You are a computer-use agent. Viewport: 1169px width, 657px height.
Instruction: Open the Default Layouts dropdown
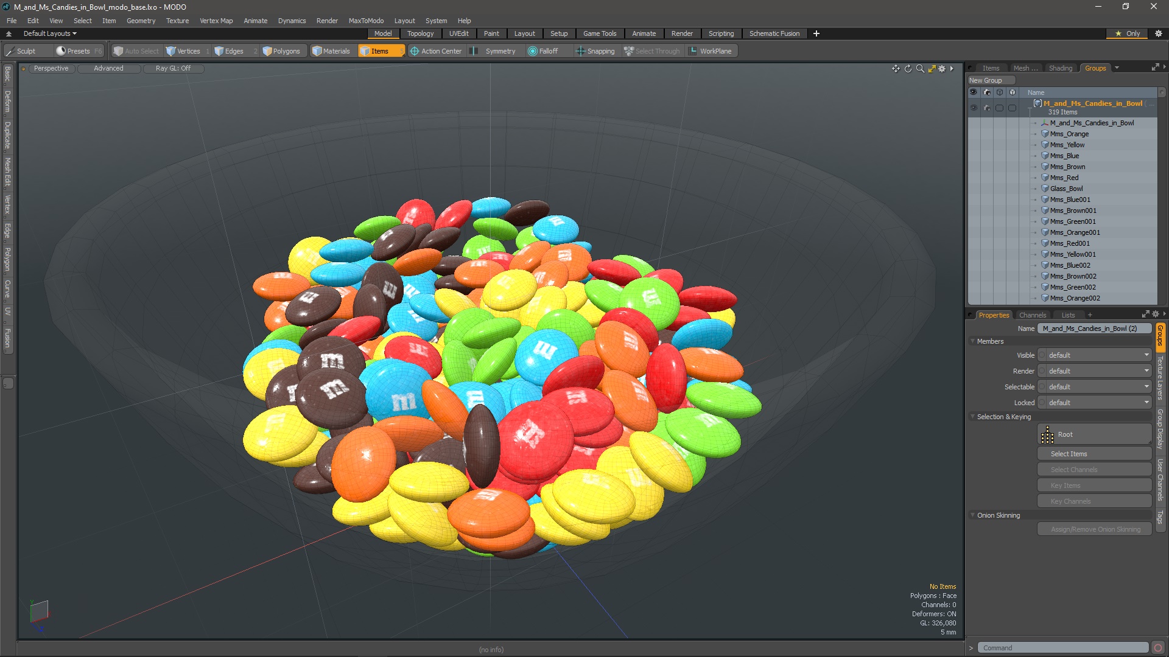tap(50, 33)
